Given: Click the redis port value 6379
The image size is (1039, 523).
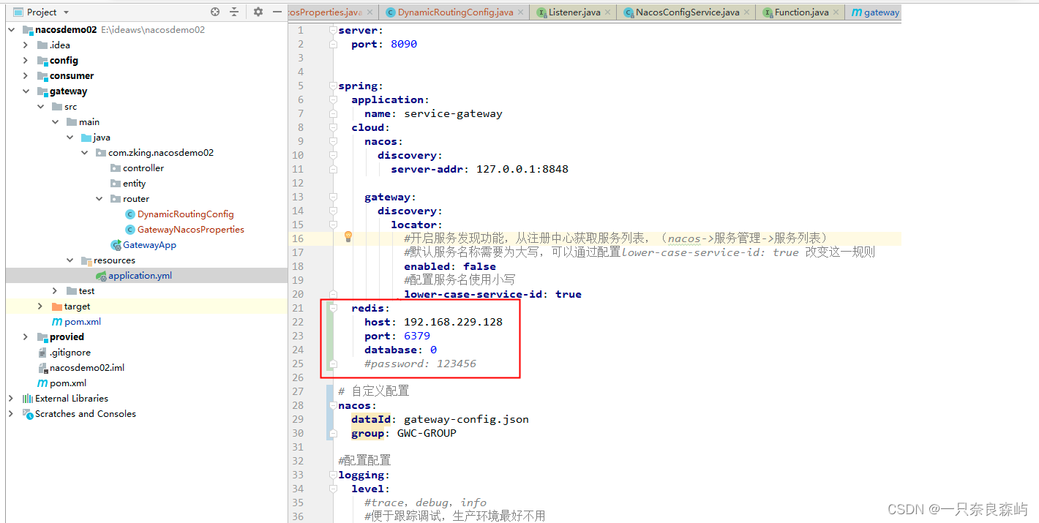Looking at the screenshot, I should pyautogui.click(x=417, y=336).
